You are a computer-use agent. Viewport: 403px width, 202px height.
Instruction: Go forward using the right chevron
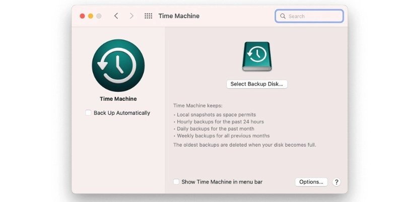pyautogui.click(x=131, y=16)
